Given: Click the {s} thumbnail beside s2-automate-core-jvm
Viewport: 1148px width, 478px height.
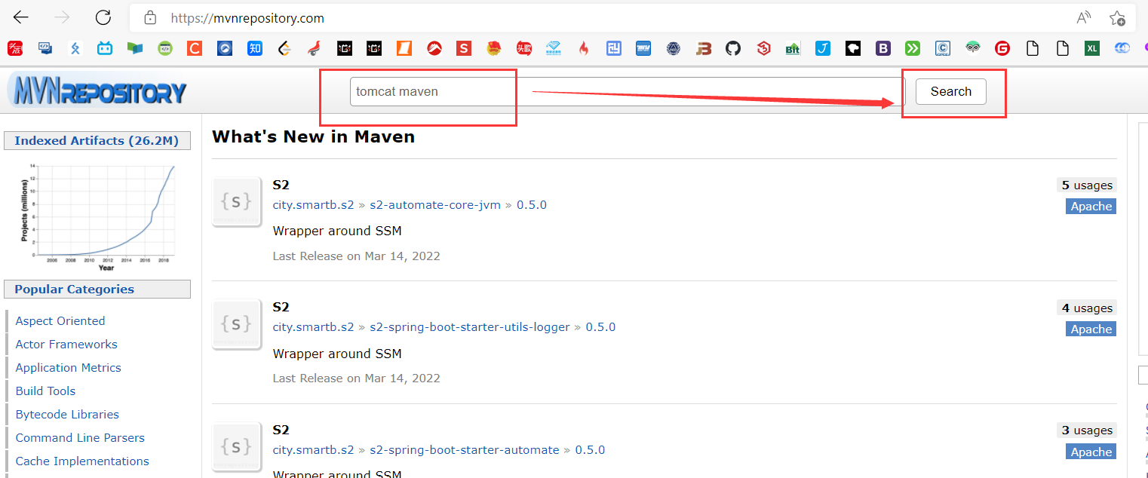Looking at the screenshot, I should pos(236,201).
